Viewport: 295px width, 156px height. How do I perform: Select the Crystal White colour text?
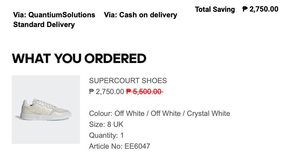pyautogui.click(x=208, y=114)
